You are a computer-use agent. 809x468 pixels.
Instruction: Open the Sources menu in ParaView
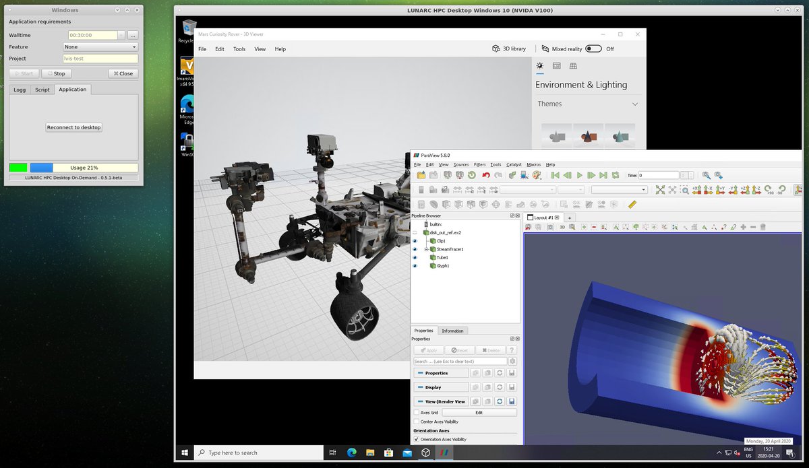[461, 164]
